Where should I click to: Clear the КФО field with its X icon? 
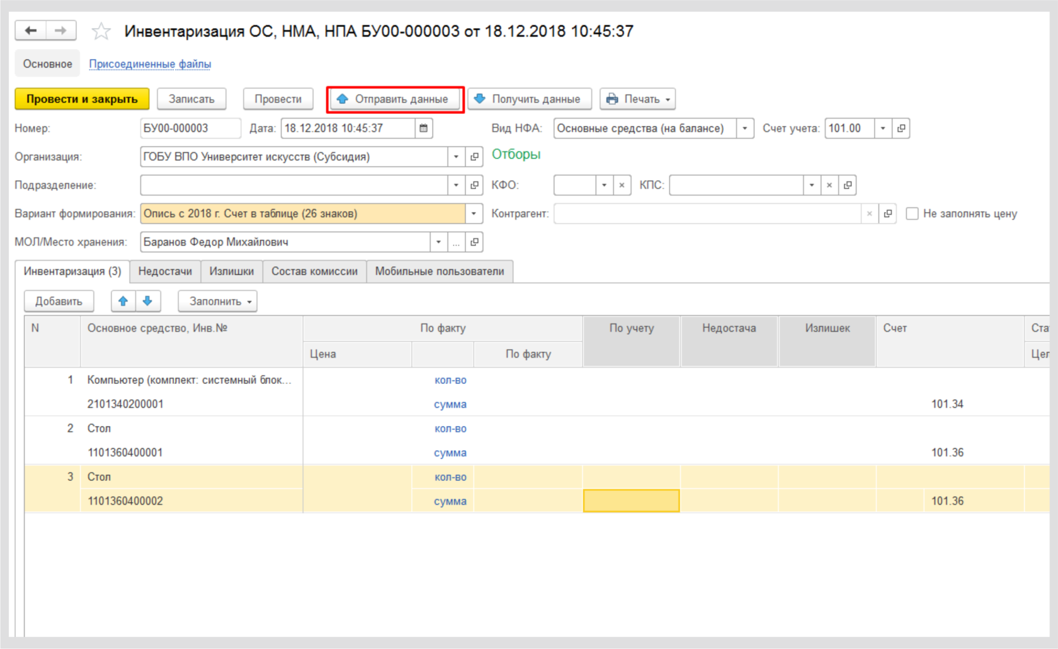tap(622, 185)
